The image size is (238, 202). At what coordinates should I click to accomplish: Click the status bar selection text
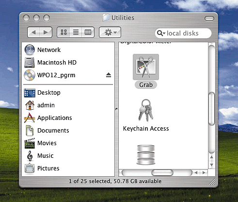(115, 181)
